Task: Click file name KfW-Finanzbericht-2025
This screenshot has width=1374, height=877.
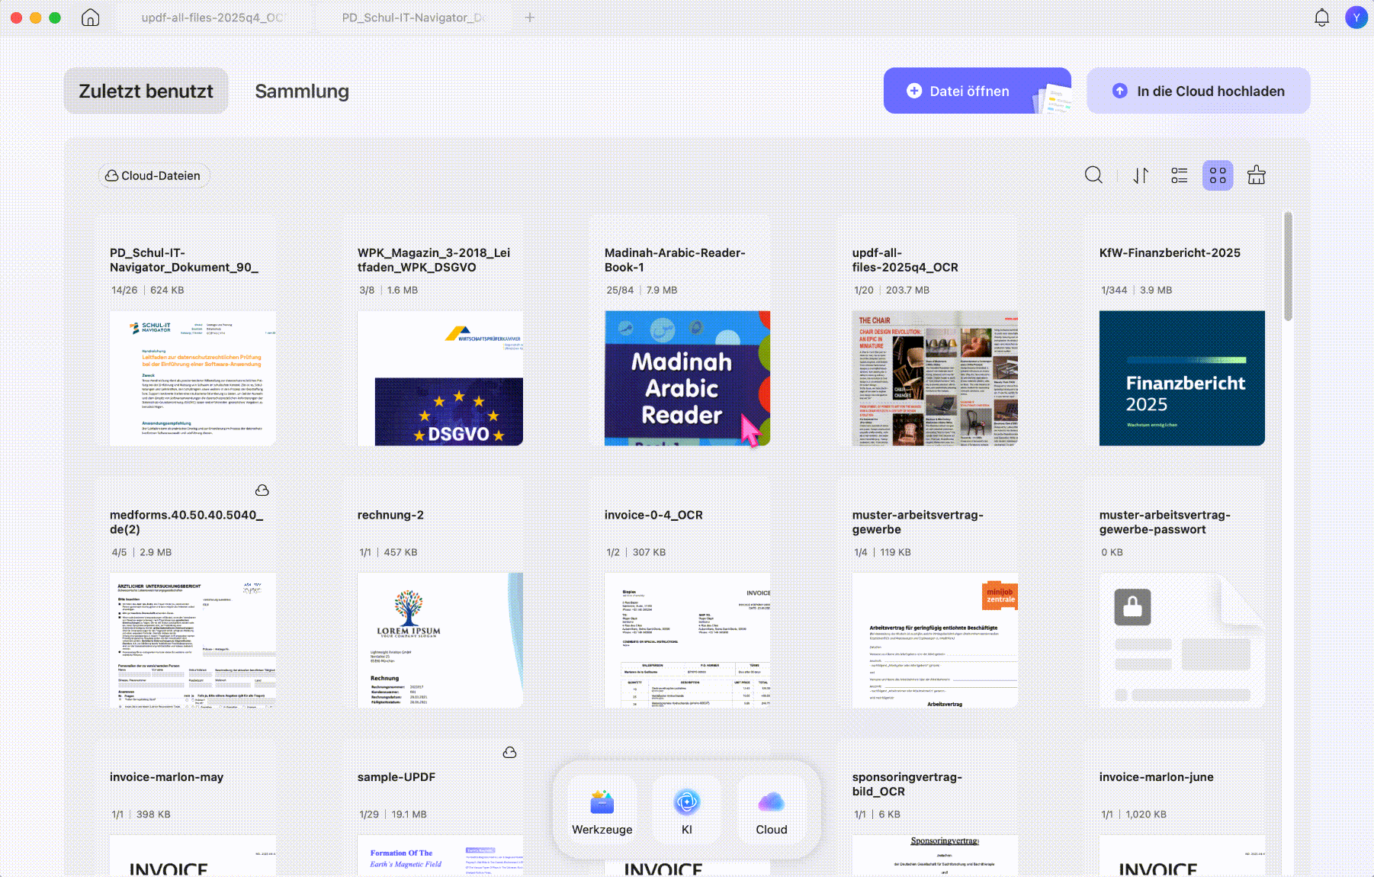Action: click(1170, 252)
